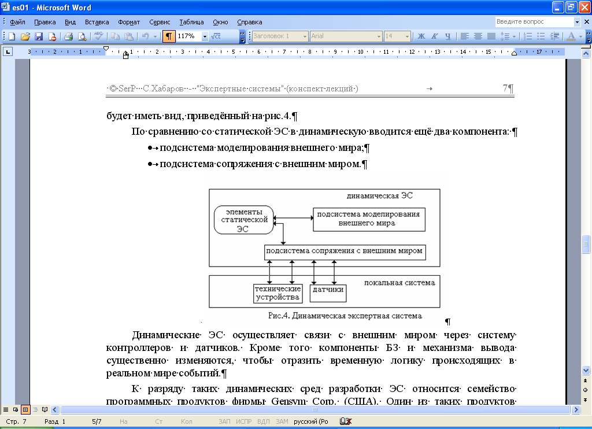
Task: Click the horizontal scrollbar thumb
Action: tap(315, 409)
